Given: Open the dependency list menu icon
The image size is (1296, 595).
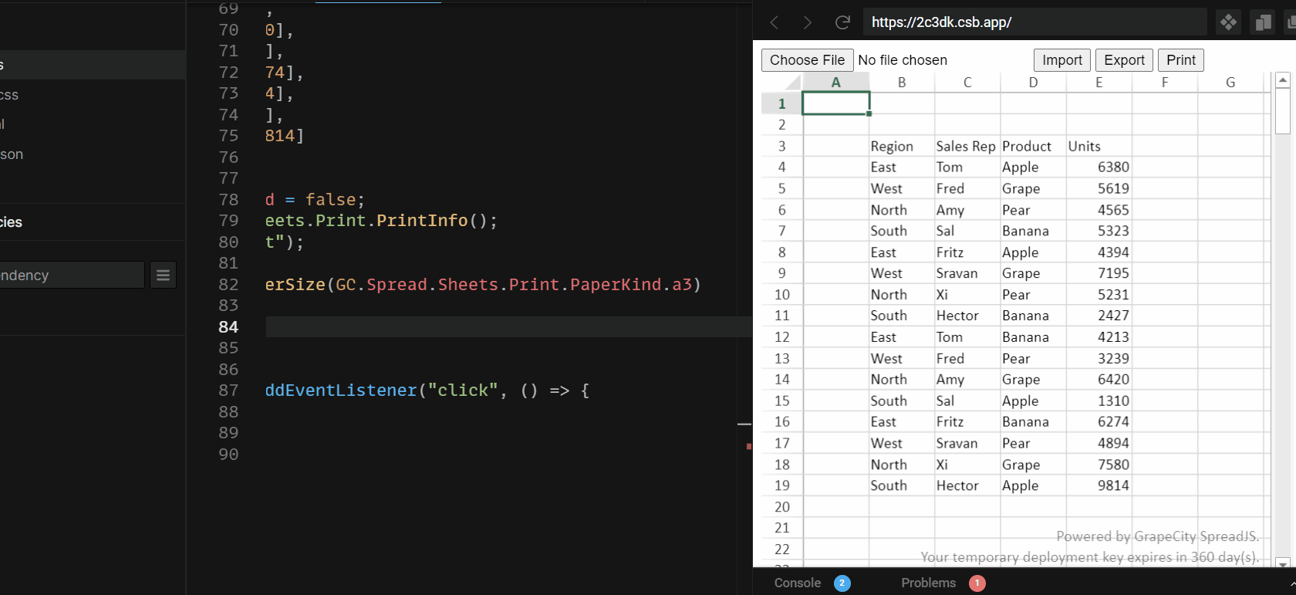Looking at the screenshot, I should [163, 276].
